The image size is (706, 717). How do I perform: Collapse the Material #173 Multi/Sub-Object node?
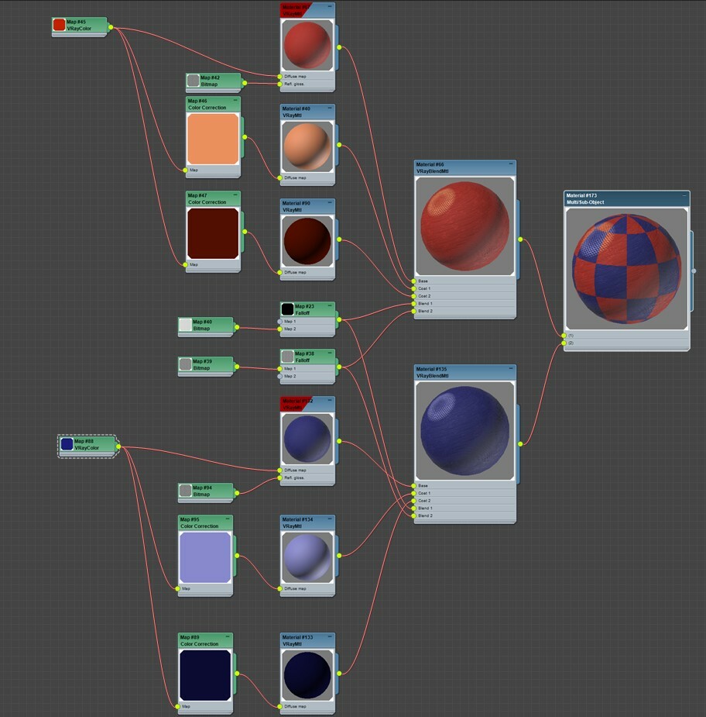pos(684,195)
